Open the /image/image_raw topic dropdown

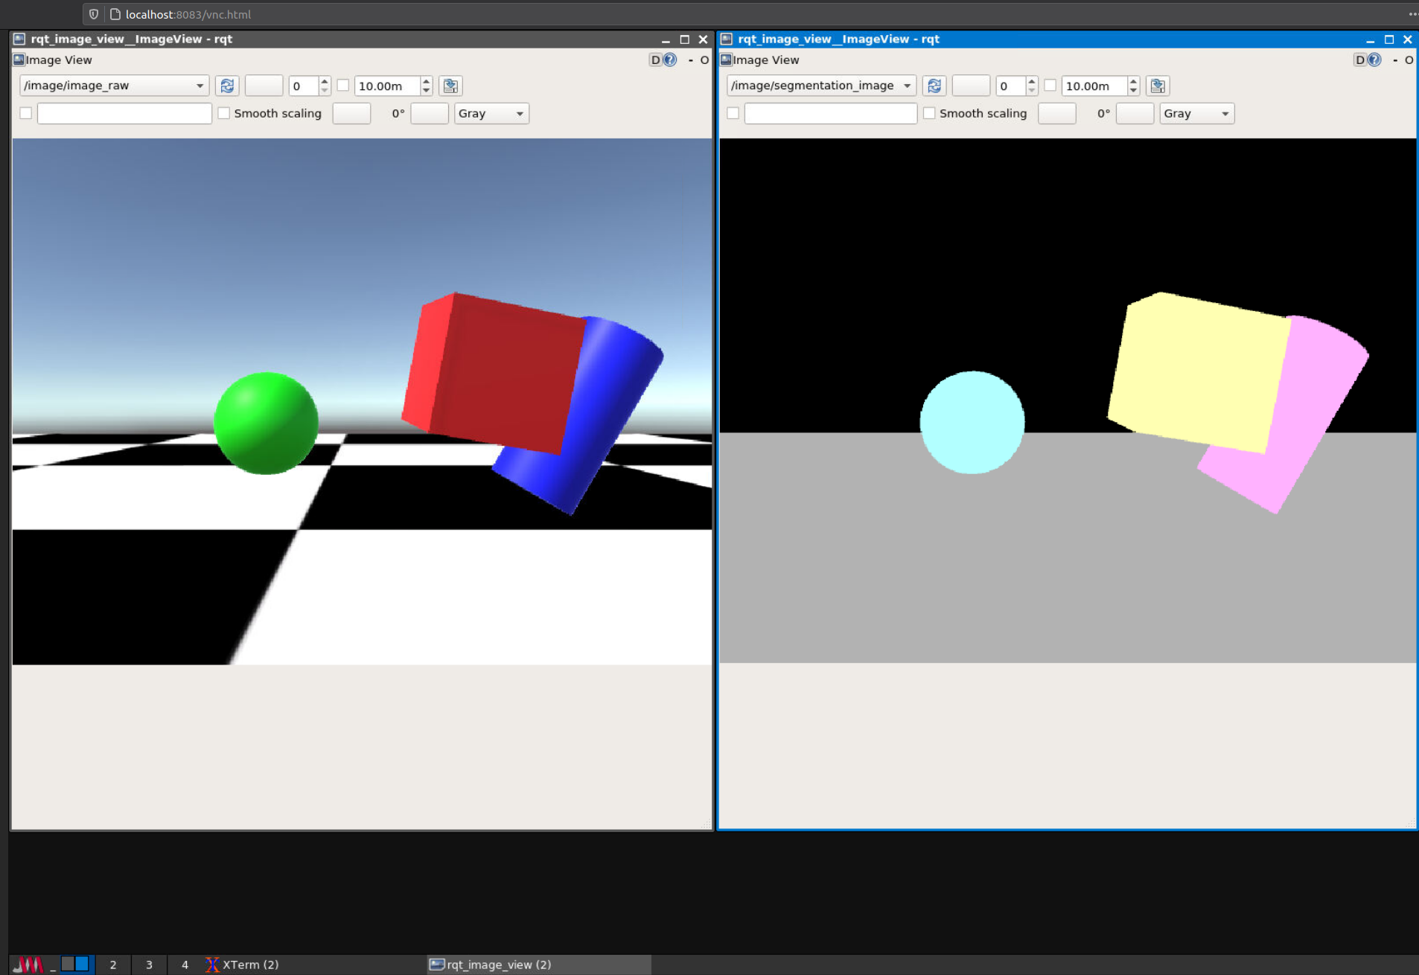pyautogui.click(x=113, y=86)
